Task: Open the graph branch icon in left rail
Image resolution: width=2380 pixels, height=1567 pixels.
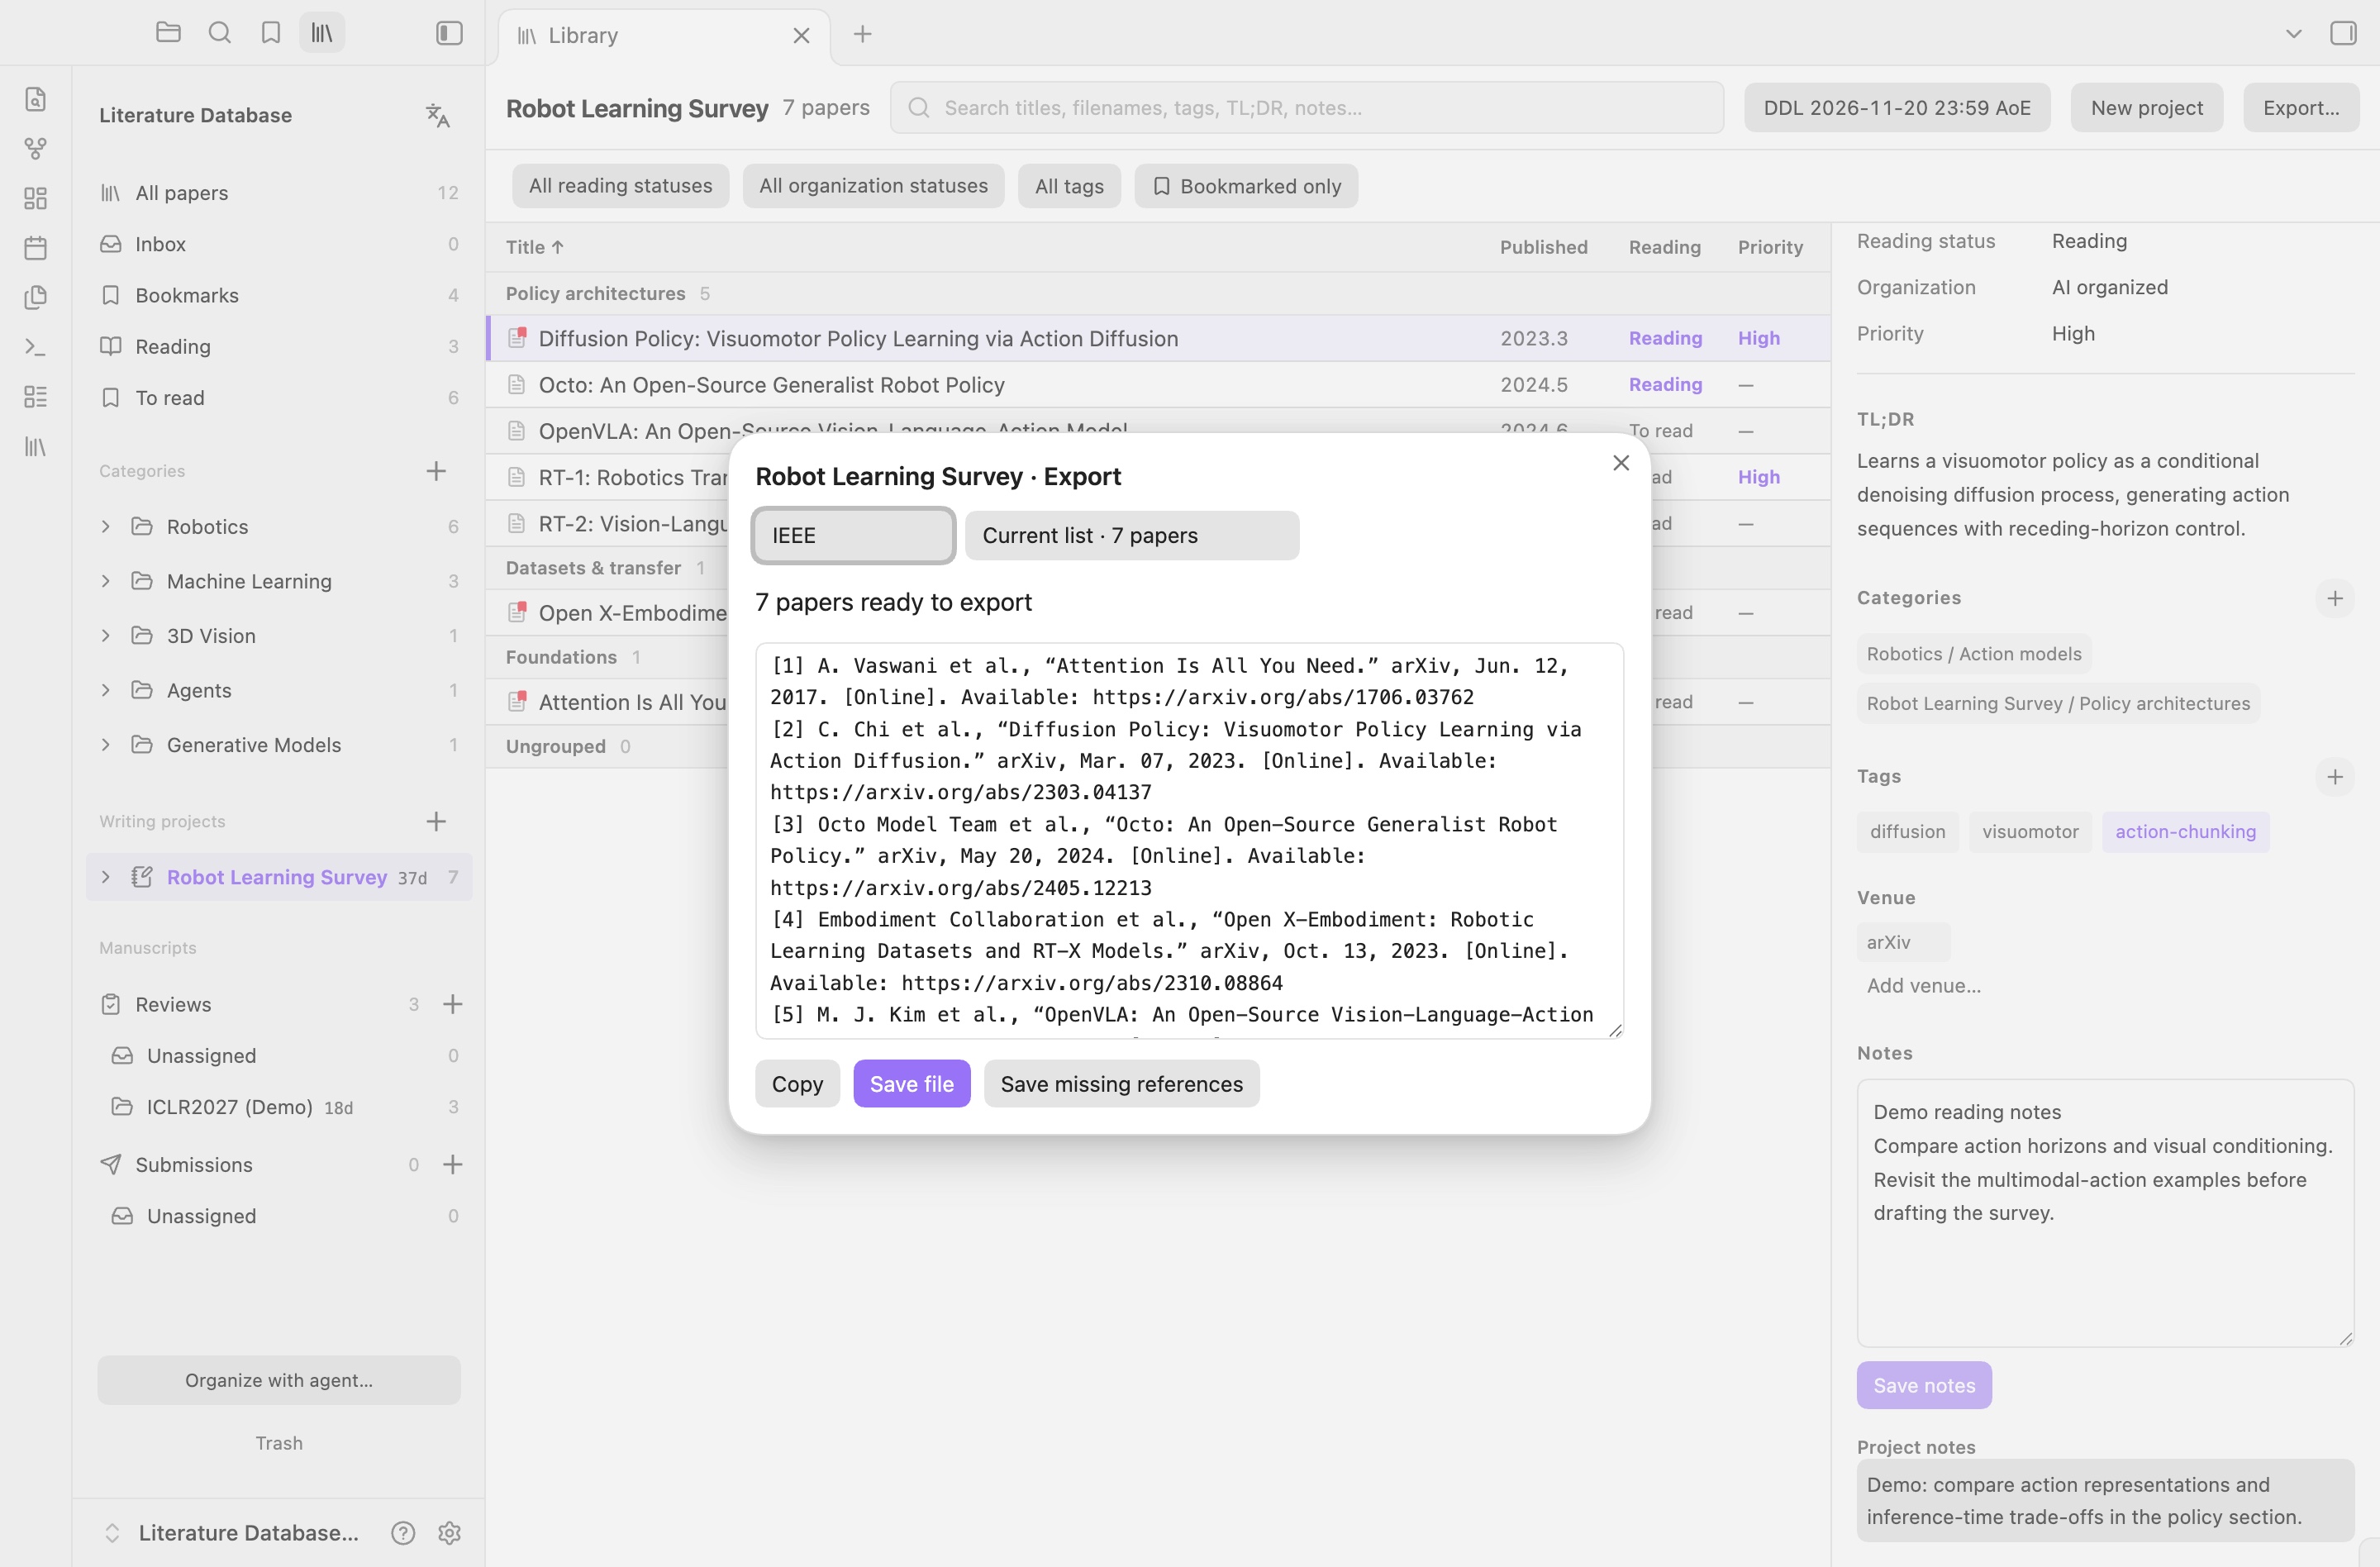Action: coord(35,149)
